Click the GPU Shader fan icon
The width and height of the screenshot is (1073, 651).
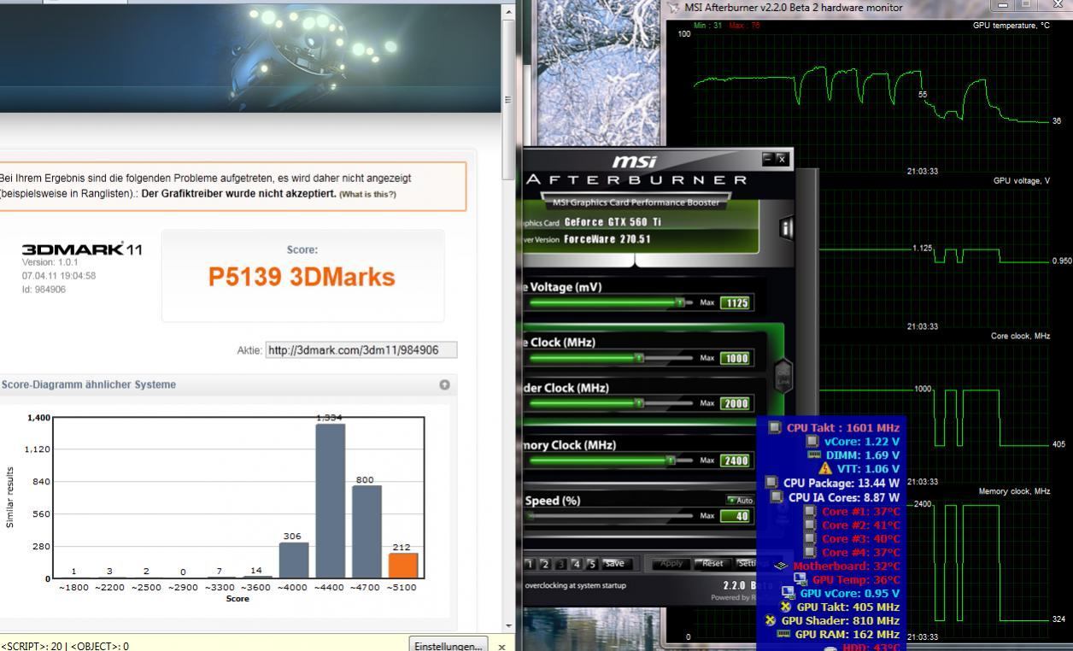point(771,620)
